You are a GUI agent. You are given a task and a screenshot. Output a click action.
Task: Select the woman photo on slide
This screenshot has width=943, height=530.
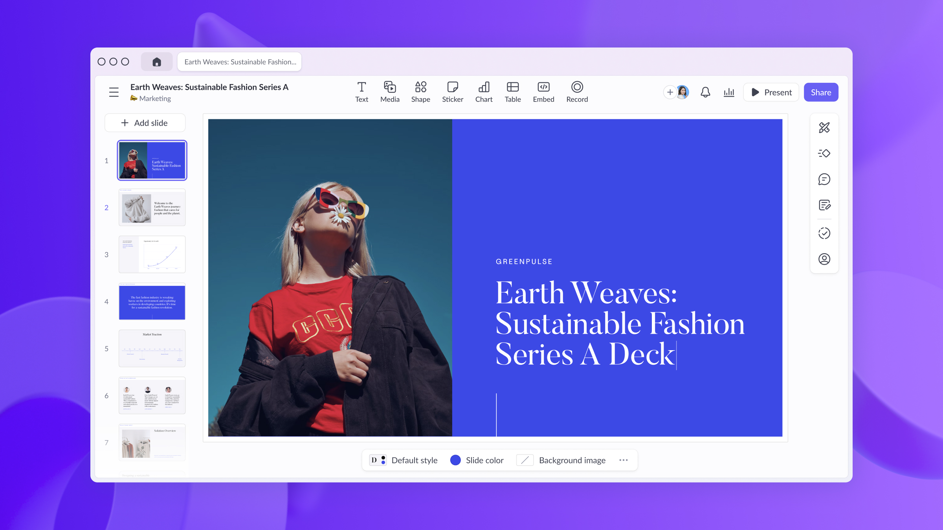point(330,278)
